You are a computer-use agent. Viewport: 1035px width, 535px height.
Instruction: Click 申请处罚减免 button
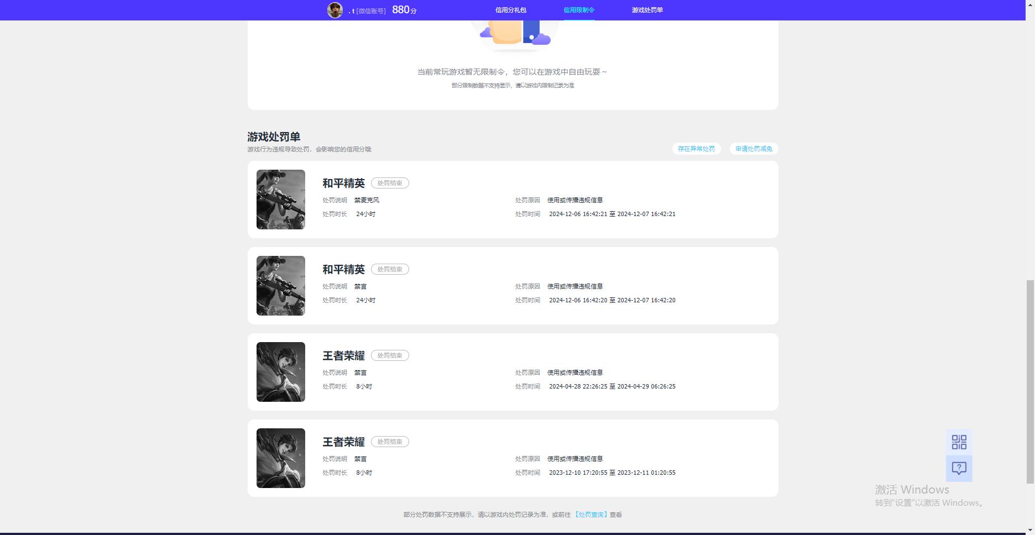pos(754,149)
